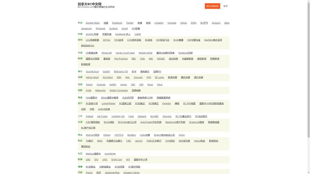Open the Expedia link

[x=167, y=103]
